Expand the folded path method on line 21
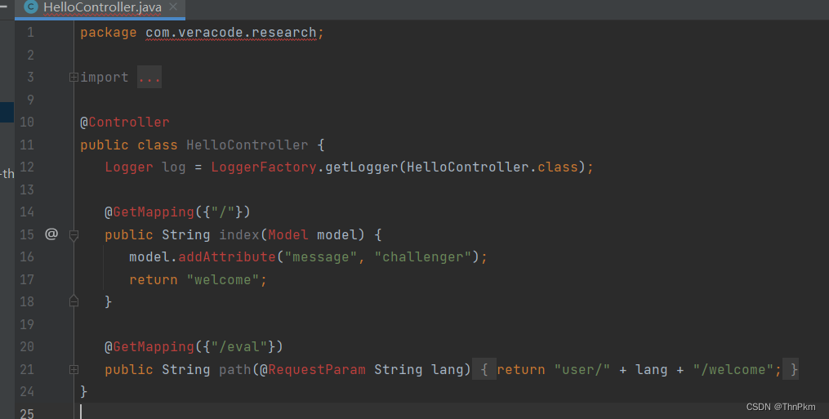 pos(74,369)
